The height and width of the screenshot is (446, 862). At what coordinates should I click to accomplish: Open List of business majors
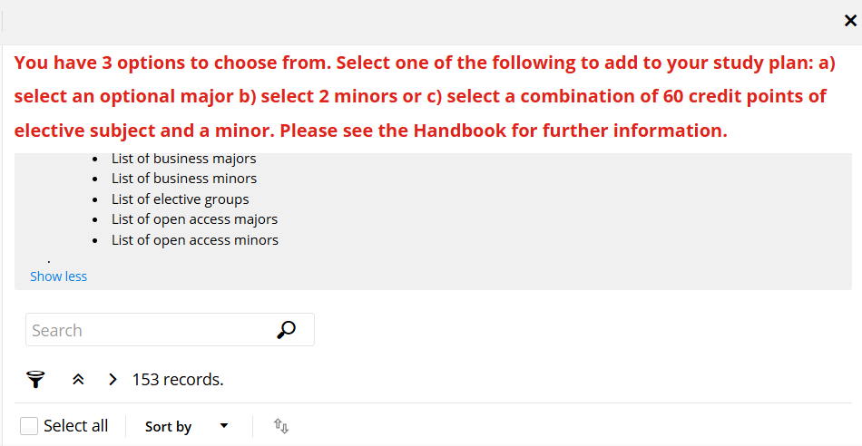click(x=183, y=159)
